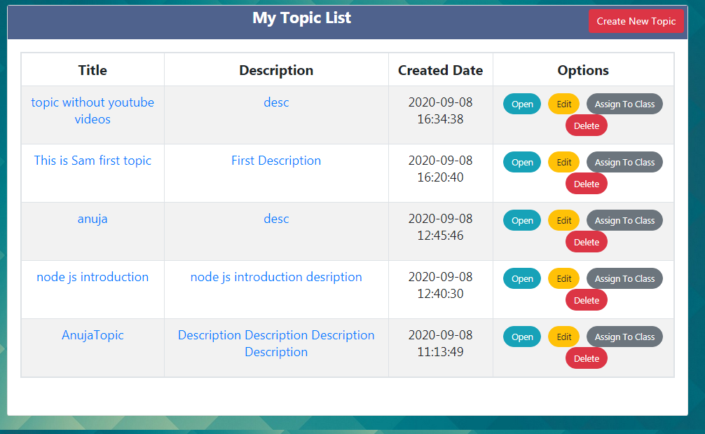Delete the 'AnujaTopic' topic
This screenshot has height=434, width=705.
(587, 358)
